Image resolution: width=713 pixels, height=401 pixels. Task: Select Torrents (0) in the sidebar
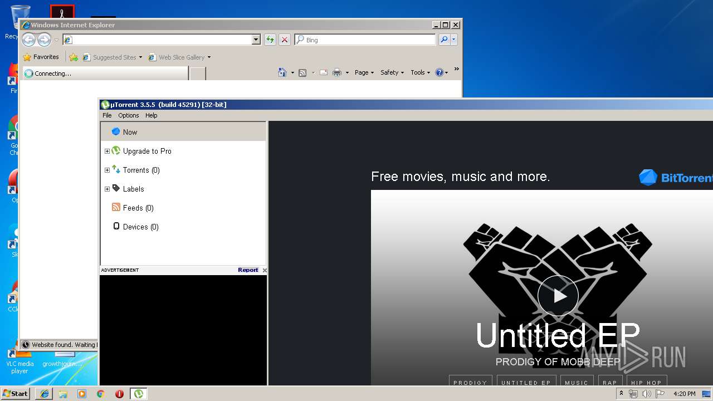(141, 170)
